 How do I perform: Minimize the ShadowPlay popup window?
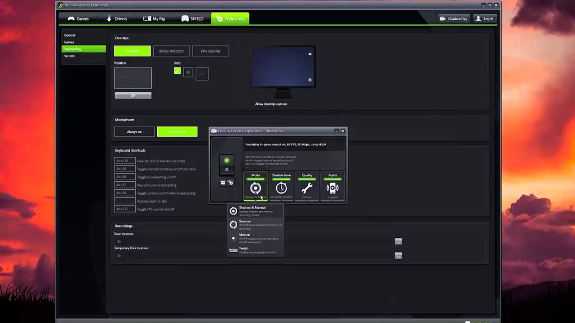(x=336, y=131)
